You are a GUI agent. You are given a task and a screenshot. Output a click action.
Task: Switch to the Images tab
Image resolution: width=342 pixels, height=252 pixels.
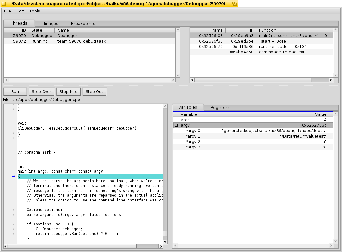click(51, 23)
